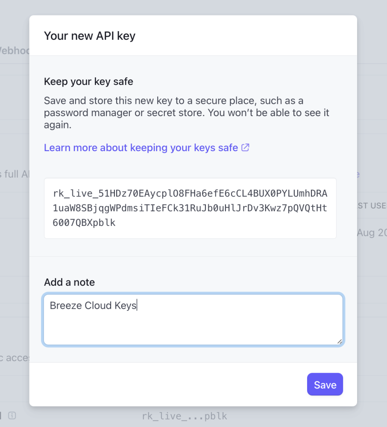Click the partially hidden purple link behind dialog
The width and height of the screenshot is (387, 427).
[x=358, y=174]
